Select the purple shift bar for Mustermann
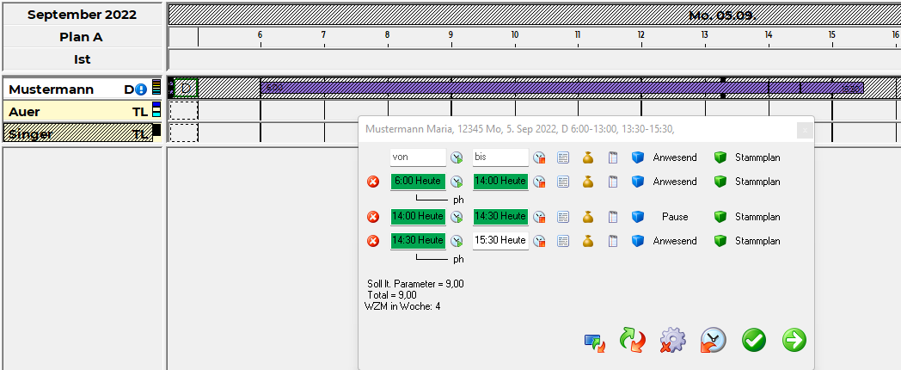901x370 pixels. (x=516, y=88)
